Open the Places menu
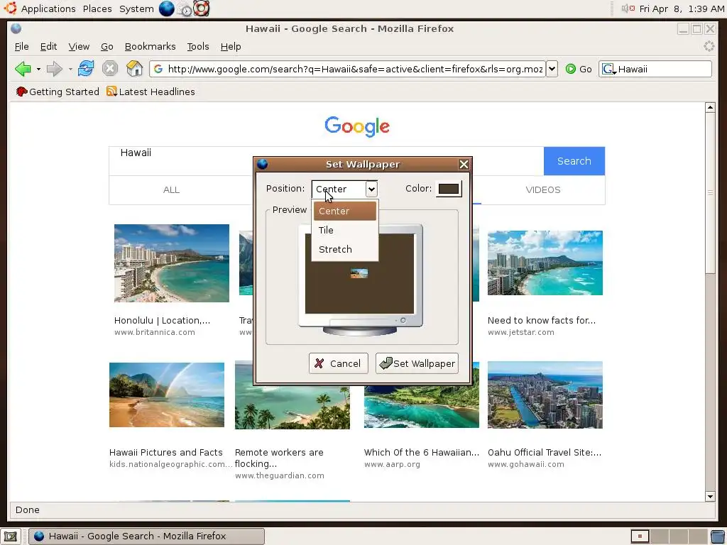727x545 pixels. coord(97,9)
